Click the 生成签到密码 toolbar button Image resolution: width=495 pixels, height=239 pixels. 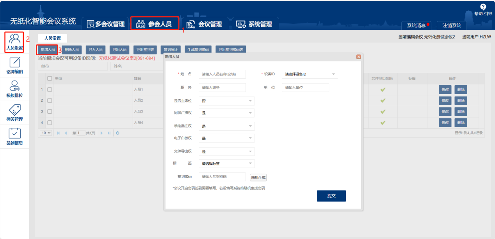198,50
